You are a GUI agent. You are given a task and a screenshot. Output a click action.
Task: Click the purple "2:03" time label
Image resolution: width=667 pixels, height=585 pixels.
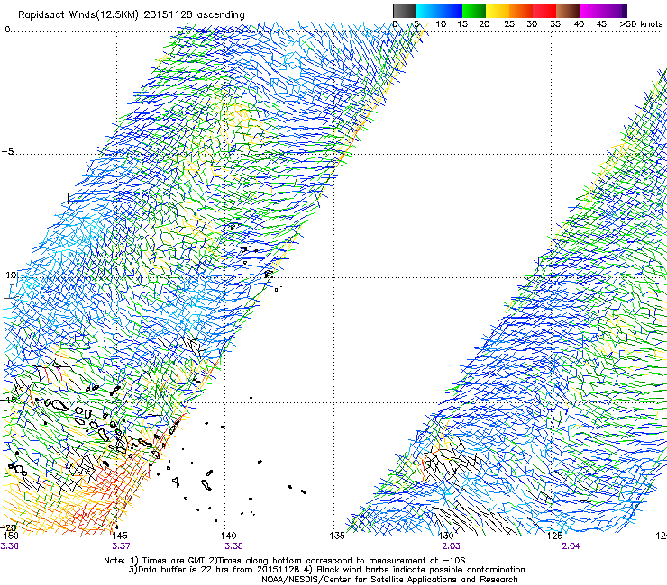451,546
